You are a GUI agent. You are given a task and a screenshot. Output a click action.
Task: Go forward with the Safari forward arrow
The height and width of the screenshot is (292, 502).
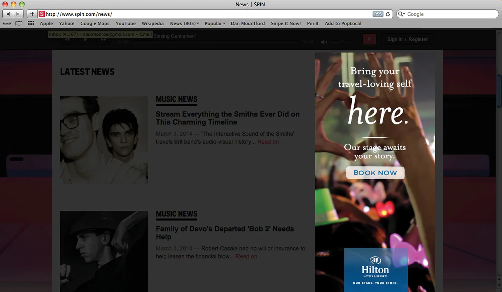[x=18, y=14]
